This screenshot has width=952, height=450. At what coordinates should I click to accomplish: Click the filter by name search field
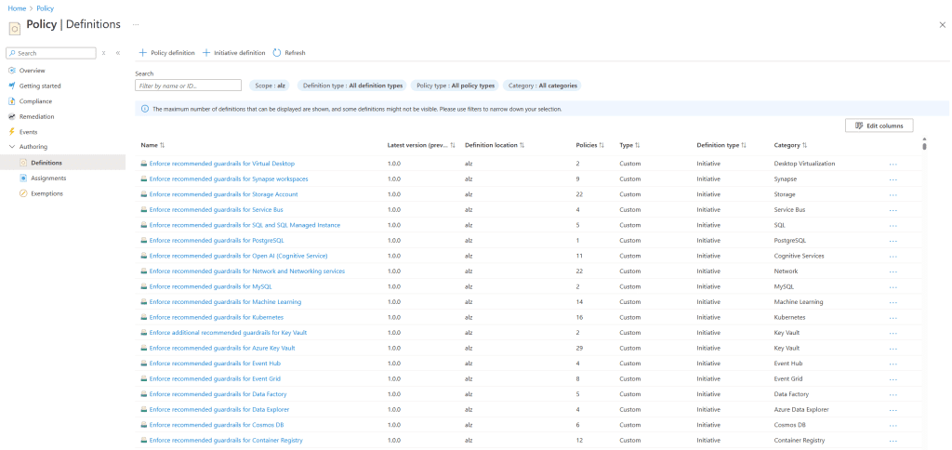[x=188, y=86]
